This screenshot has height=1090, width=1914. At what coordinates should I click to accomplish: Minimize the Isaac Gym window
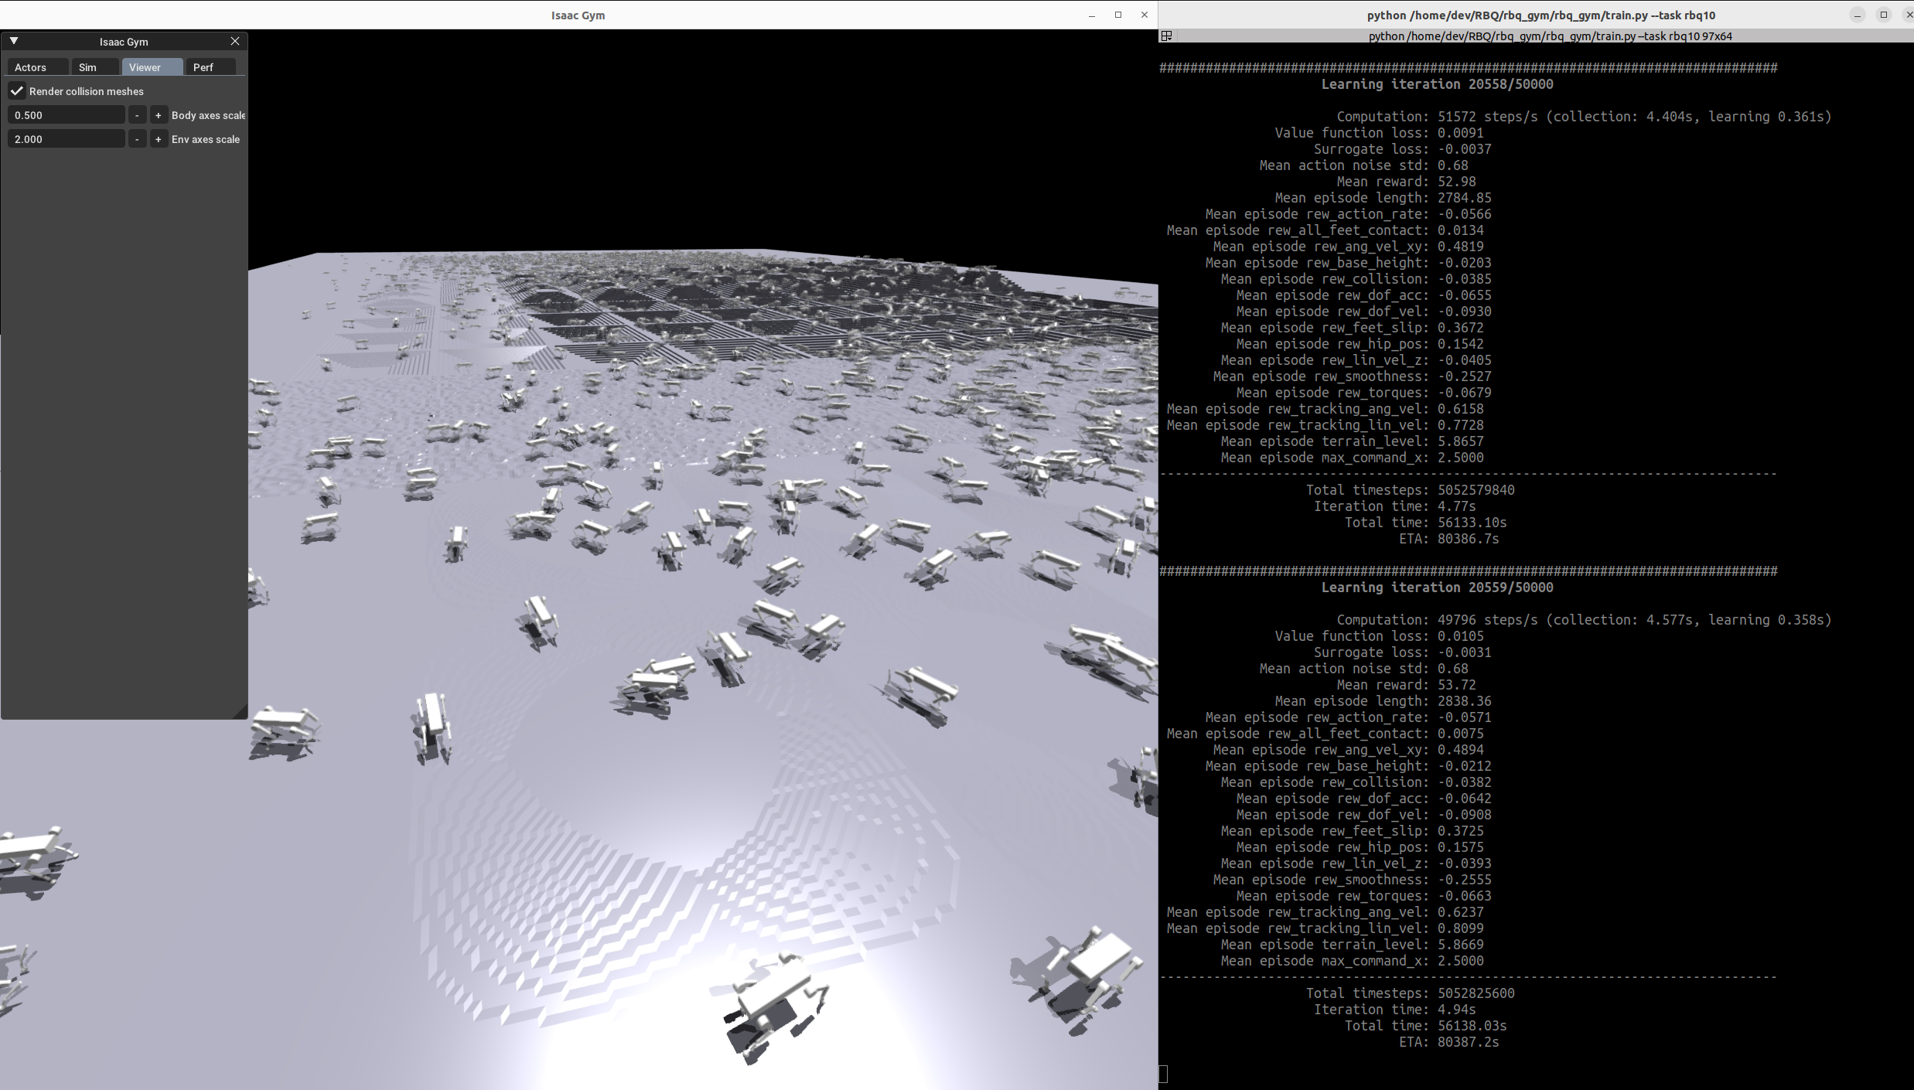(x=1092, y=15)
